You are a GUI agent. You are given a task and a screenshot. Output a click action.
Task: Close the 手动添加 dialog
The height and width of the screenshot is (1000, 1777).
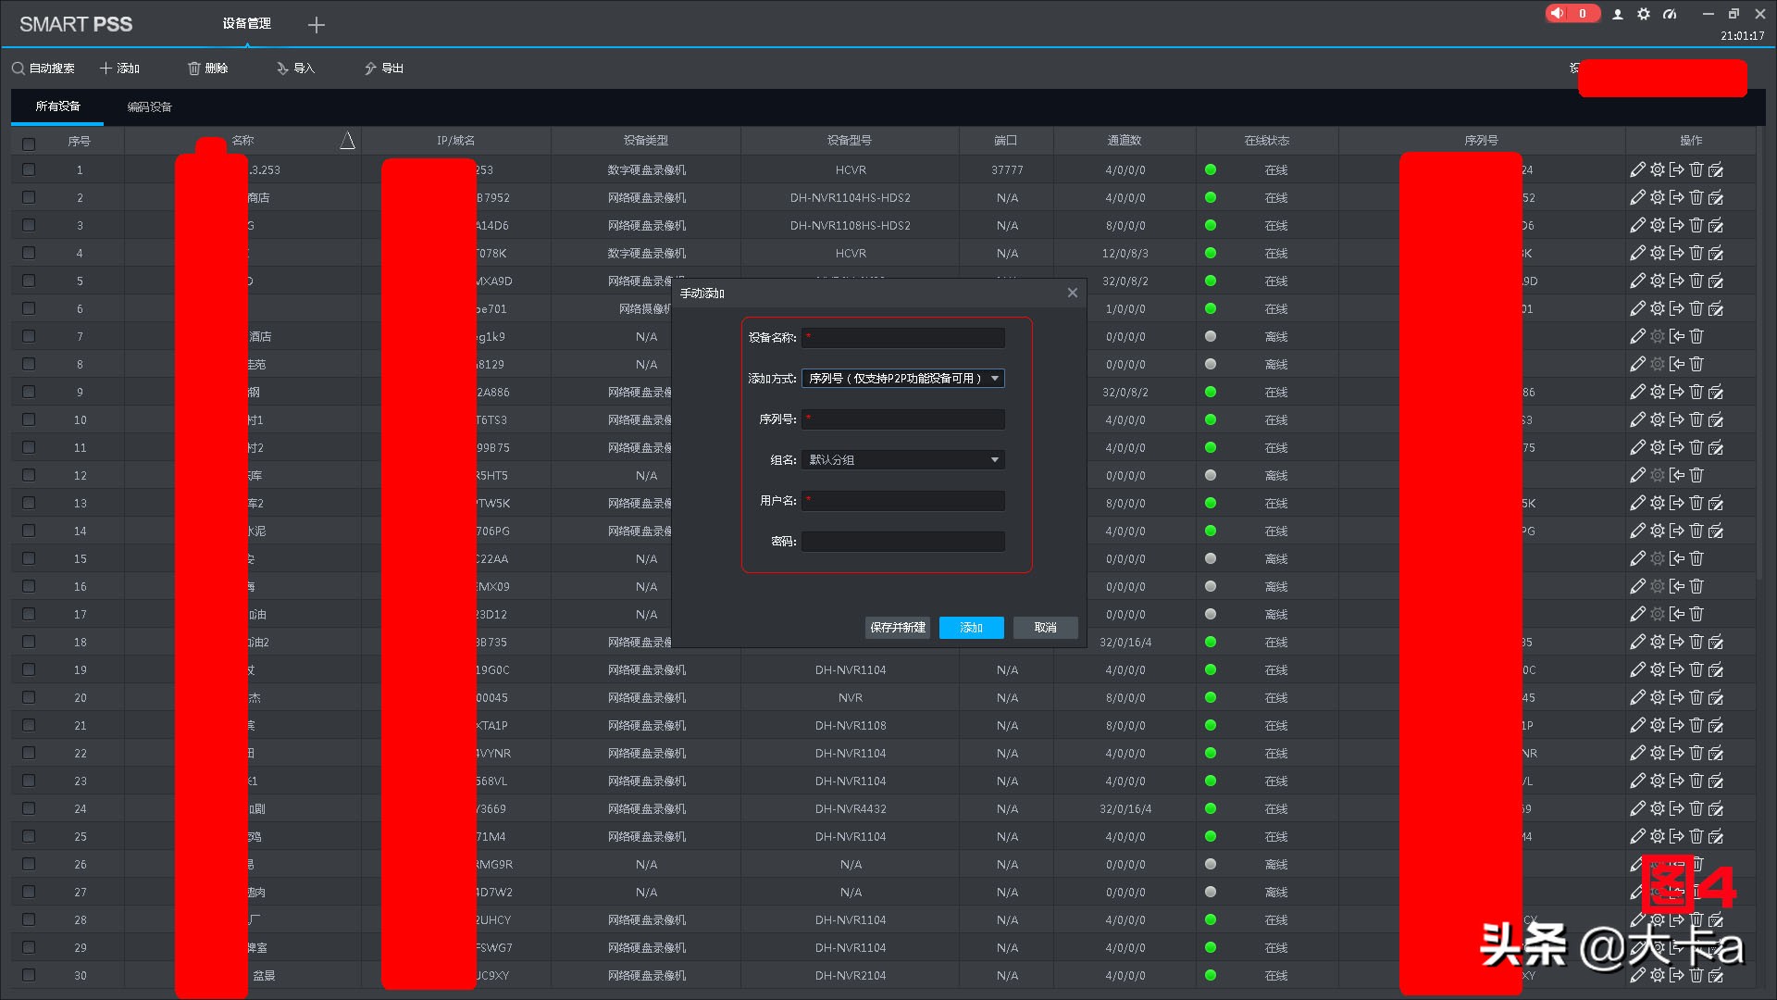pyautogui.click(x=1072, y=293)
